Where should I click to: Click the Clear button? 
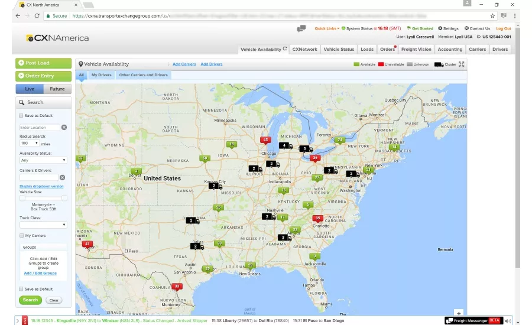tap(54, 300)
